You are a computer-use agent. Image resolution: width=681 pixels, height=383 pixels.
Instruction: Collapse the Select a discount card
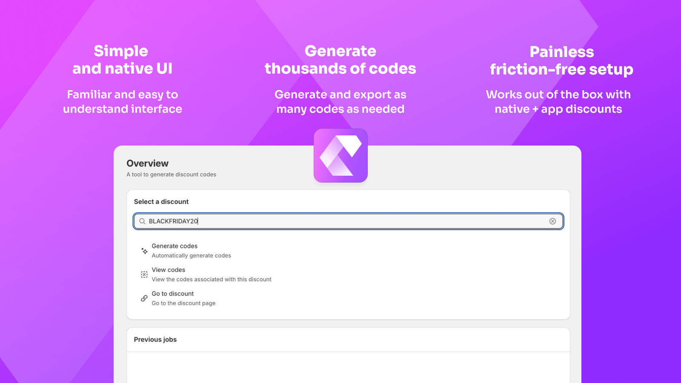161,201
